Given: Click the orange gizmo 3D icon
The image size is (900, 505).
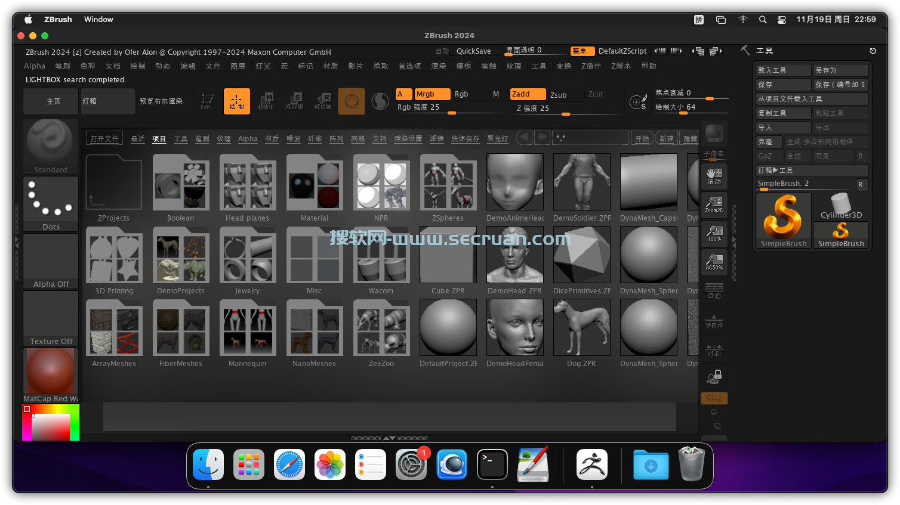Looking at the screenshot, I should point(352,101).
